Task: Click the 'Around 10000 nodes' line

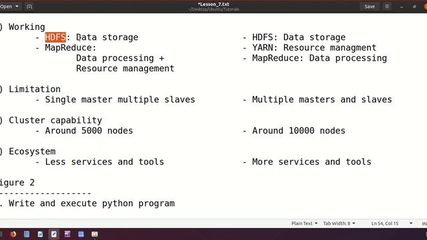Action: (x=299, y=131)
